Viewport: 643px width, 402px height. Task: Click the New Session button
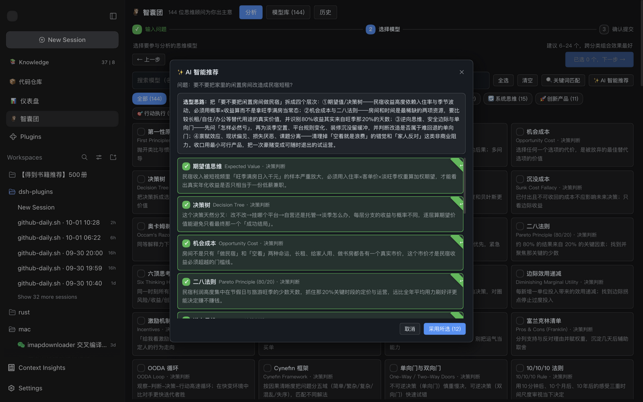click(62, 40)
